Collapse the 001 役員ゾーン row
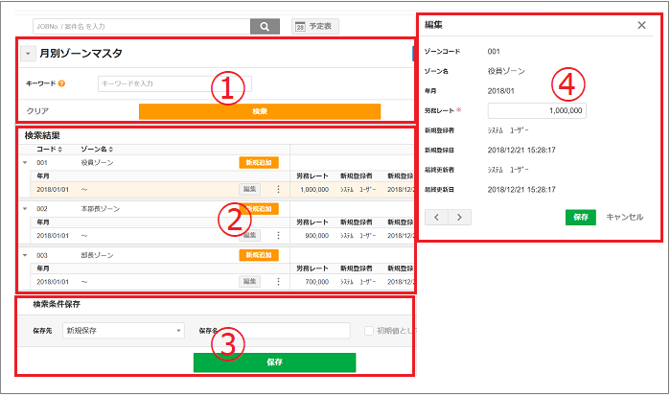This screenshot has width=671, height=397. (x=25, y=163)
